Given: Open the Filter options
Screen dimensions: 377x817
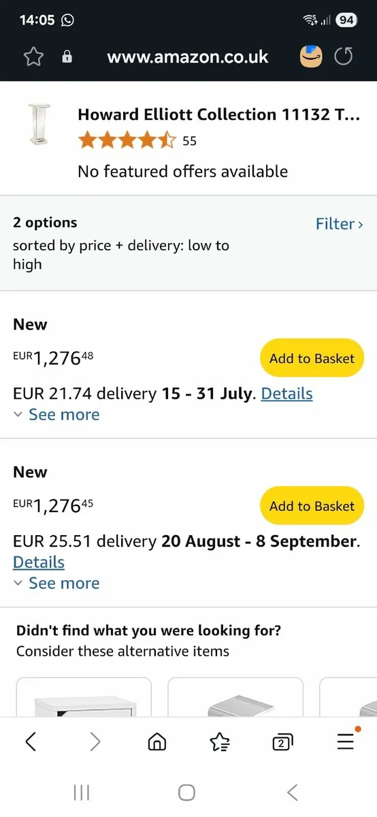Looking at the screenshot, I should coord(339,224).
